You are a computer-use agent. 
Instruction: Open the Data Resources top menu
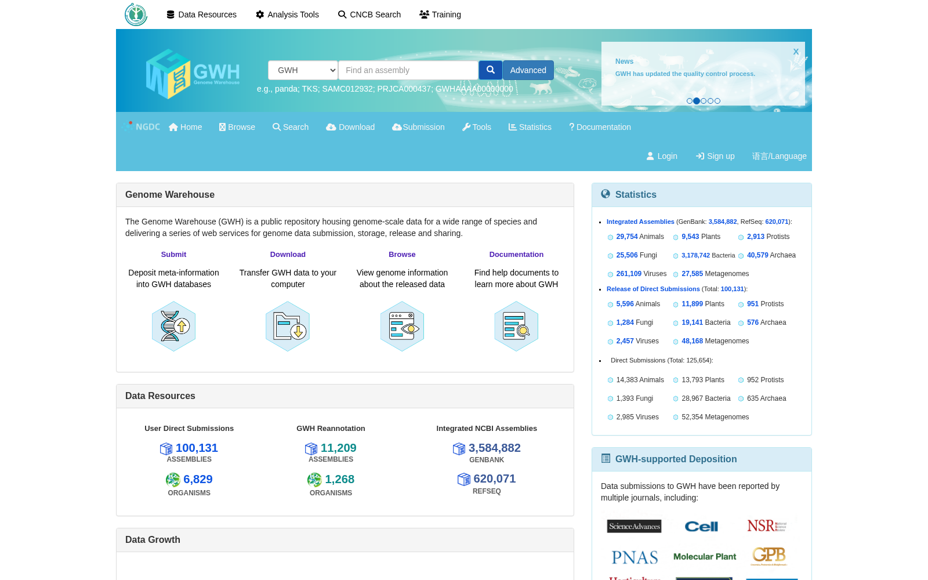(x=201, y=14)
